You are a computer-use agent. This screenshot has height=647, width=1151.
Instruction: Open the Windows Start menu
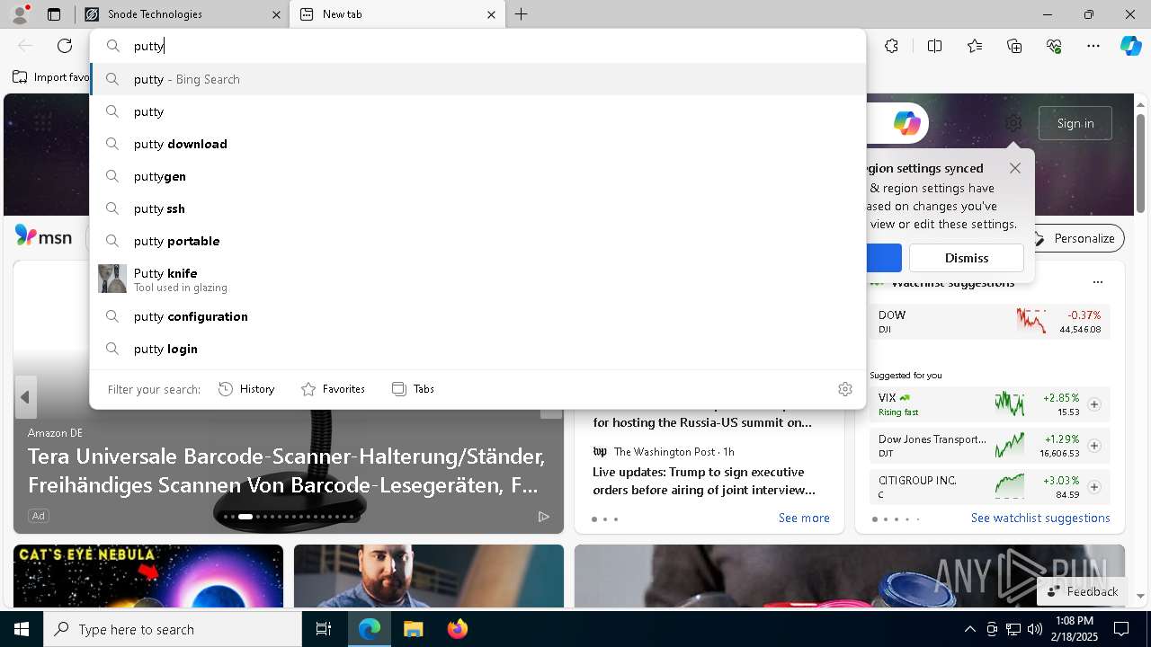tap(22, 629)
